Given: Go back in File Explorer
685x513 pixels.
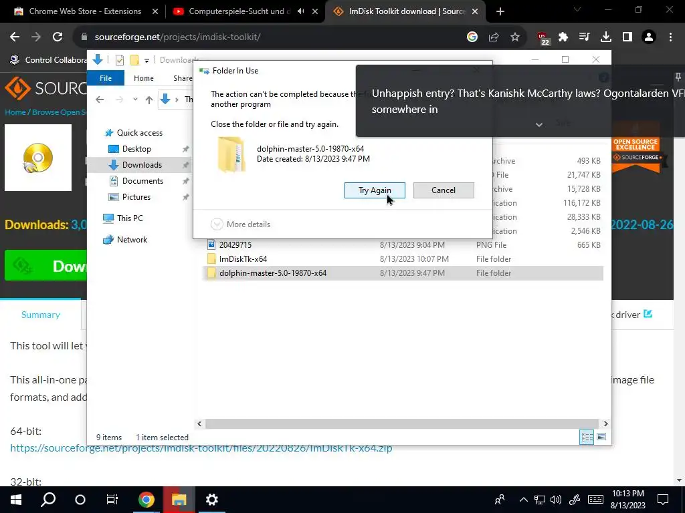Looking at the screenshot, I should (x=100, y=100).
